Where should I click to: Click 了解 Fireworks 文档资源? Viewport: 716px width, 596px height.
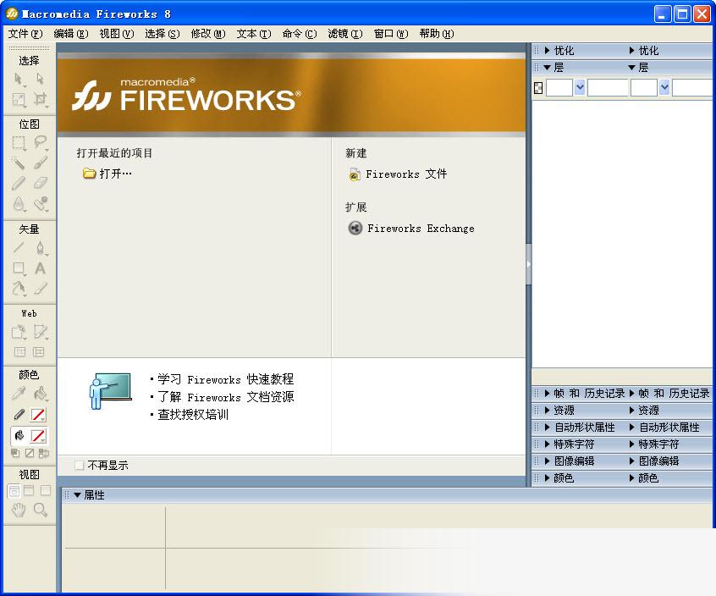click(x=226, y=397)
